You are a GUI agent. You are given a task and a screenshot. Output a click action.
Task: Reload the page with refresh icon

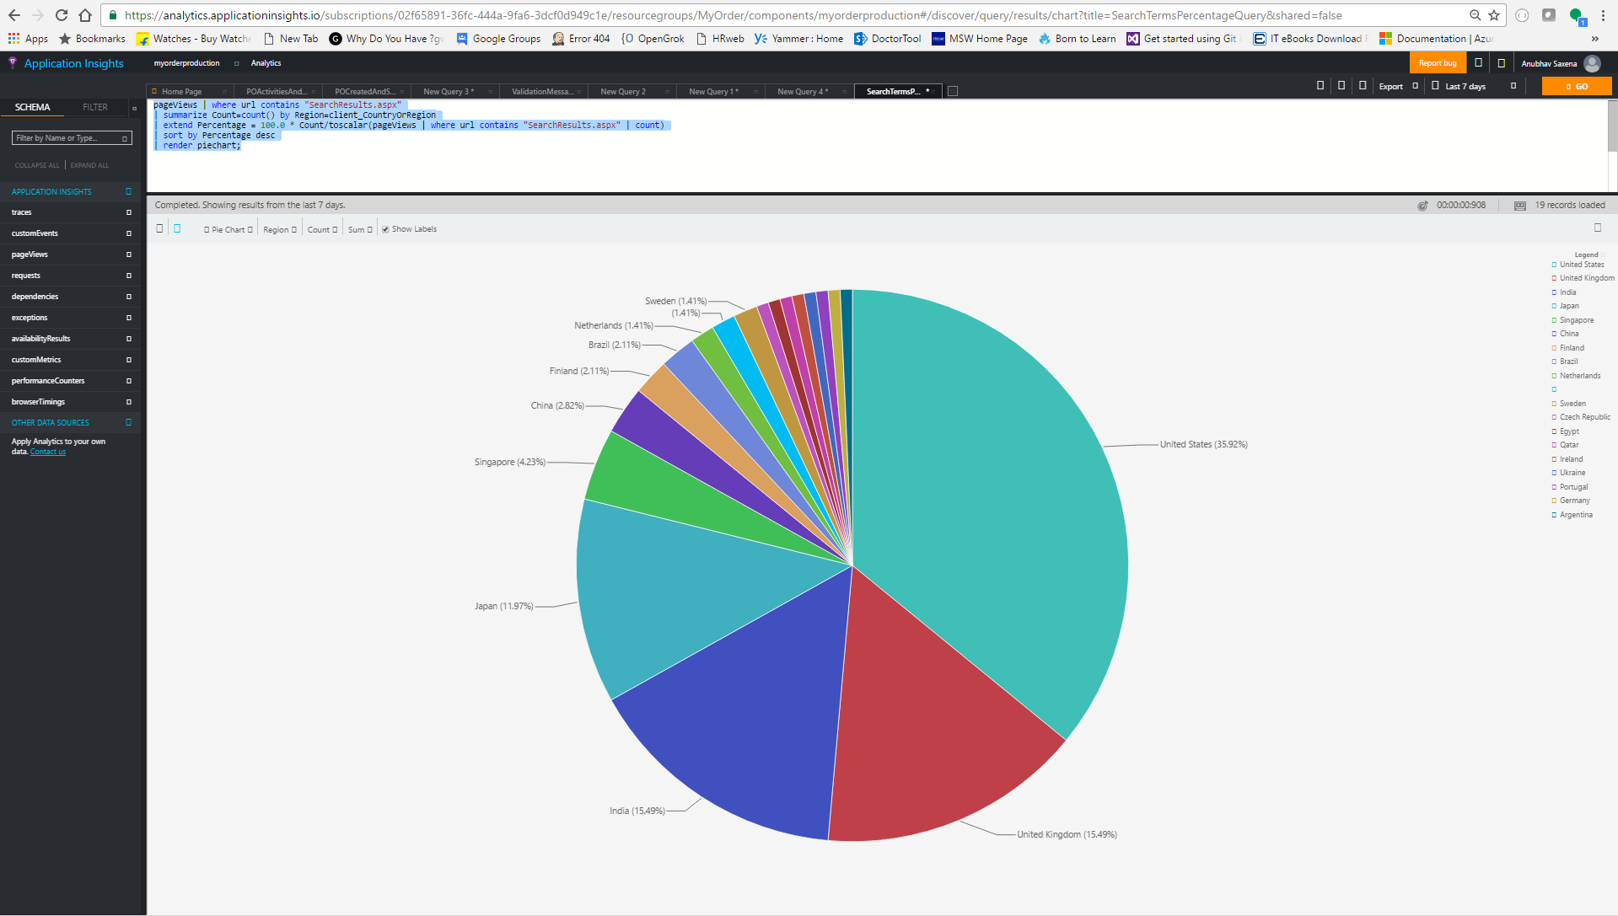(62, 15)
